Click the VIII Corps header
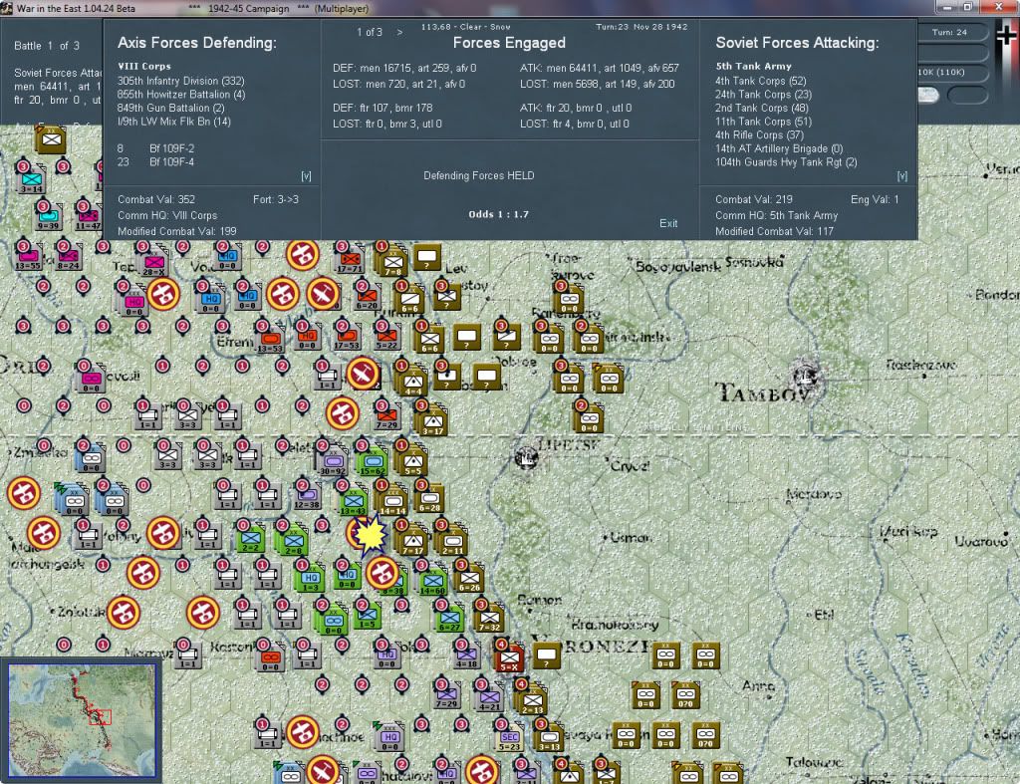1020x784 pixels. (144, 67)
